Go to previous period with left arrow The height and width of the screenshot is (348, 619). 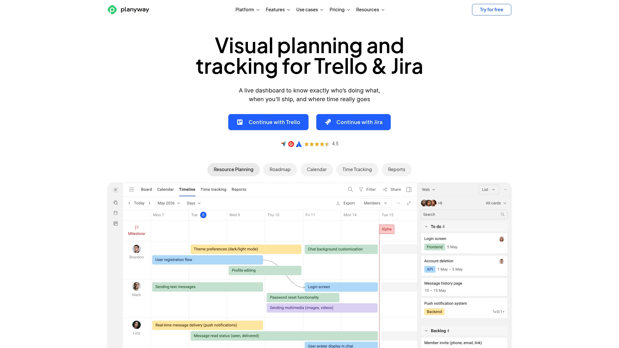129,203
